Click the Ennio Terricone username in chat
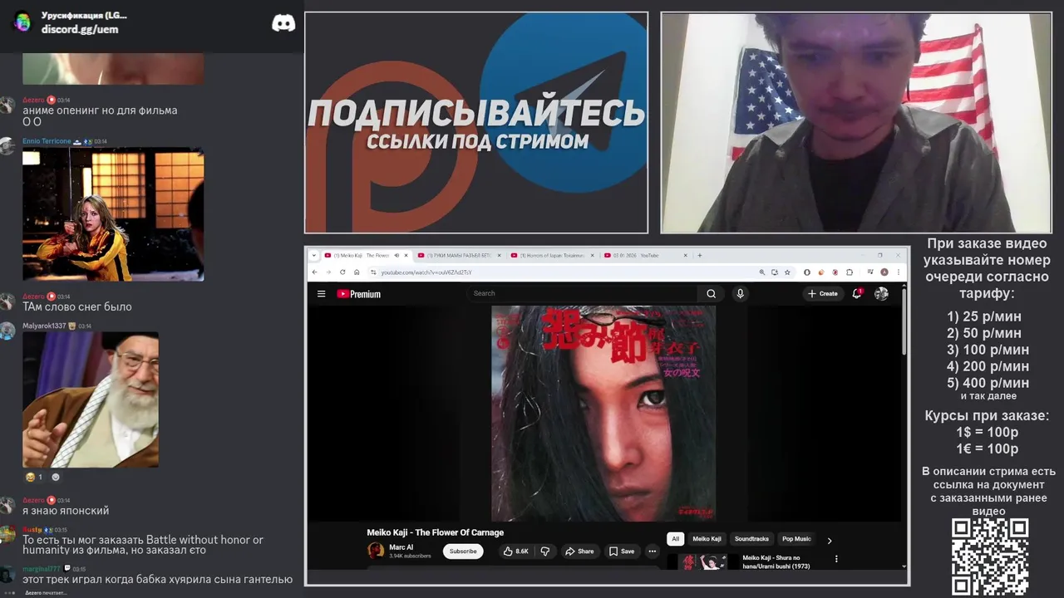This screenshot has width=1064, height=598. 47,141
